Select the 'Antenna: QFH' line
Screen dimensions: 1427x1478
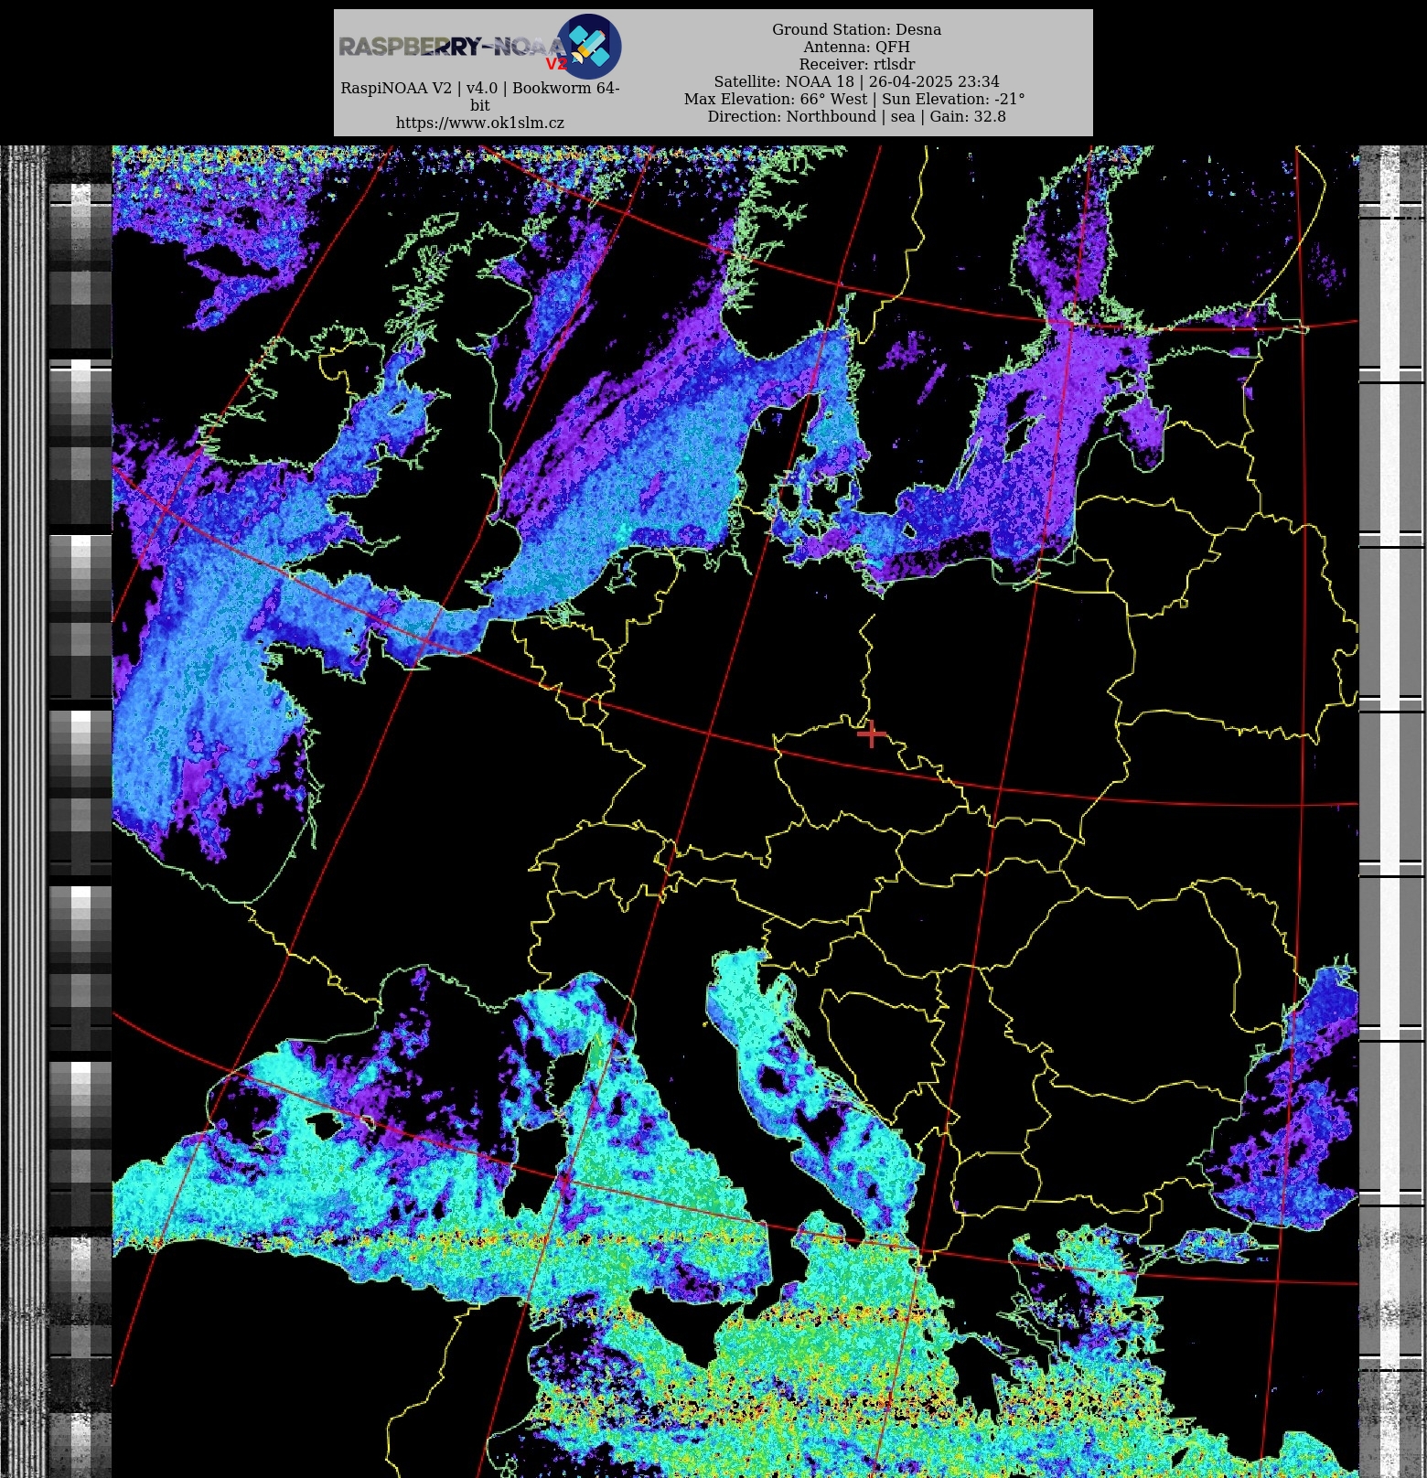coord(856,47)
